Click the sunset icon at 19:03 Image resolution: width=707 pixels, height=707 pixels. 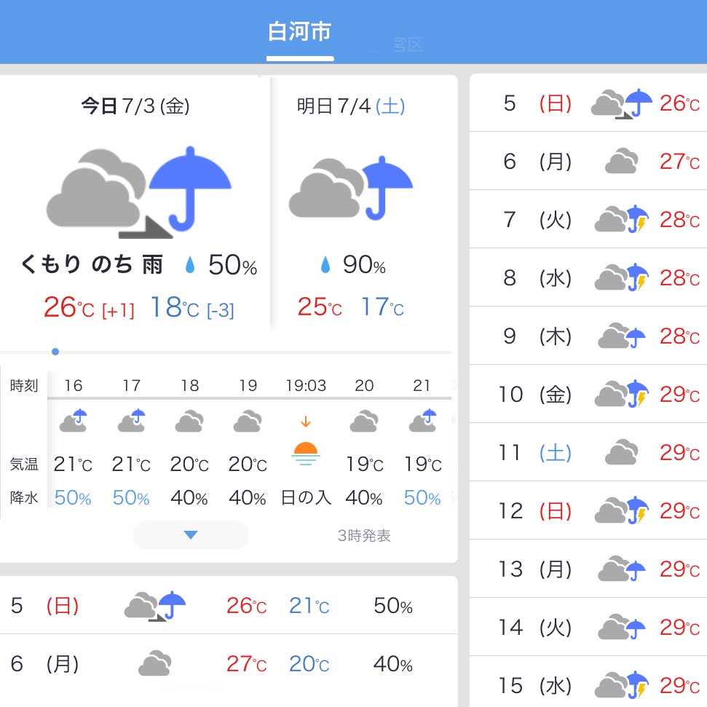tap(306, 453)
